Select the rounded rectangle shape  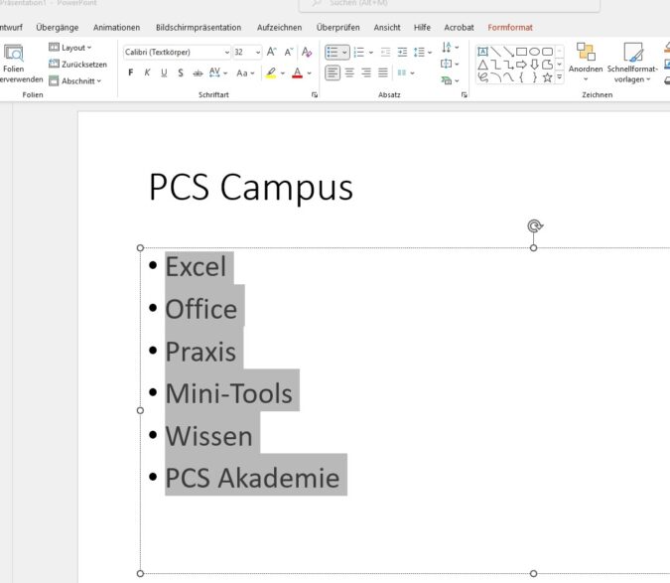tap(547, 52)
